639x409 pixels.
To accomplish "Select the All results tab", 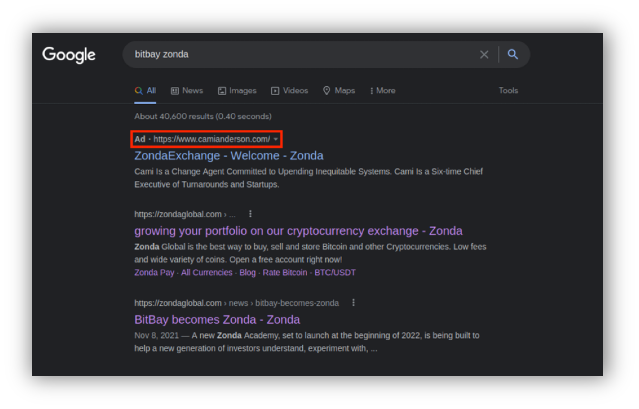I will [x=145, y=91].
